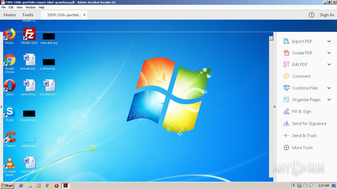Expand the Create PDF chevron
337x189 pixels.
click(329, 53)
